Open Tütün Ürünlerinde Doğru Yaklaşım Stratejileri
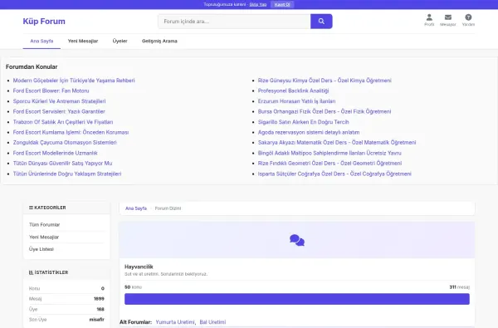This screenshot has width=498, height=328. (67, 174)
